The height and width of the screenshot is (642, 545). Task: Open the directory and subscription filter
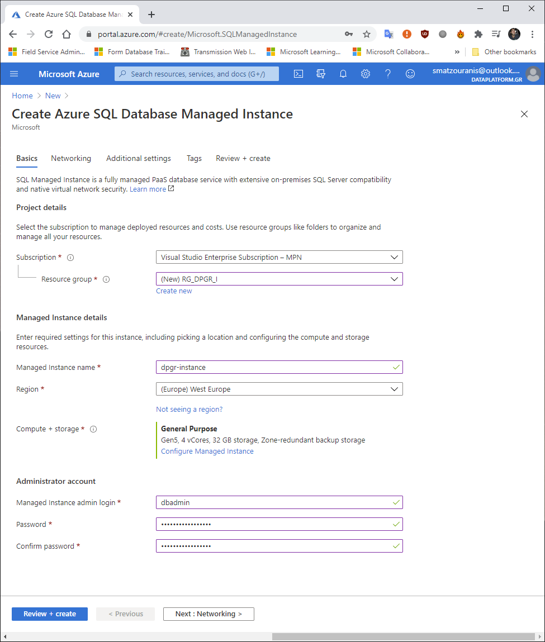coord(320,73)
